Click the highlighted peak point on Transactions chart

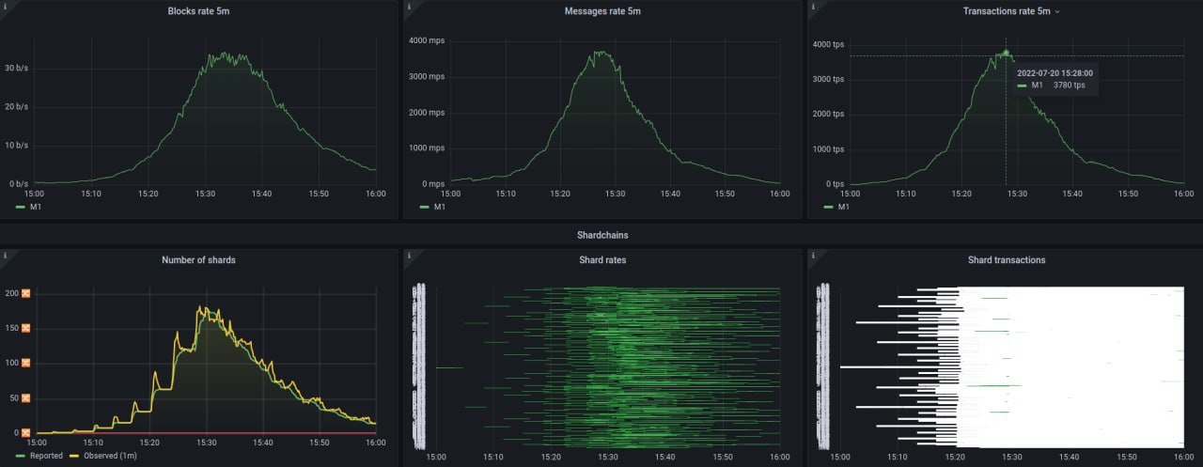pos(1006,53)
